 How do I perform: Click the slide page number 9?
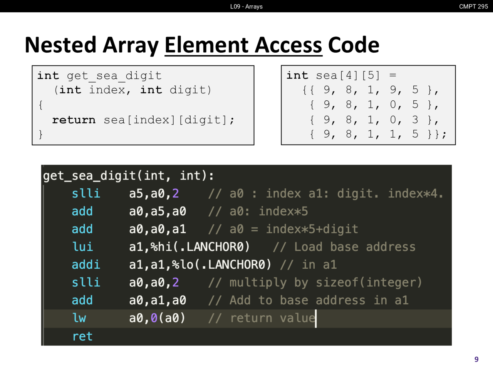click(x=476, y=359)
